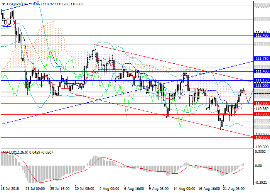The width and height of the screenshot is (270, 193).
Task: Click the 109.550 red price level label
Action: 262,137
